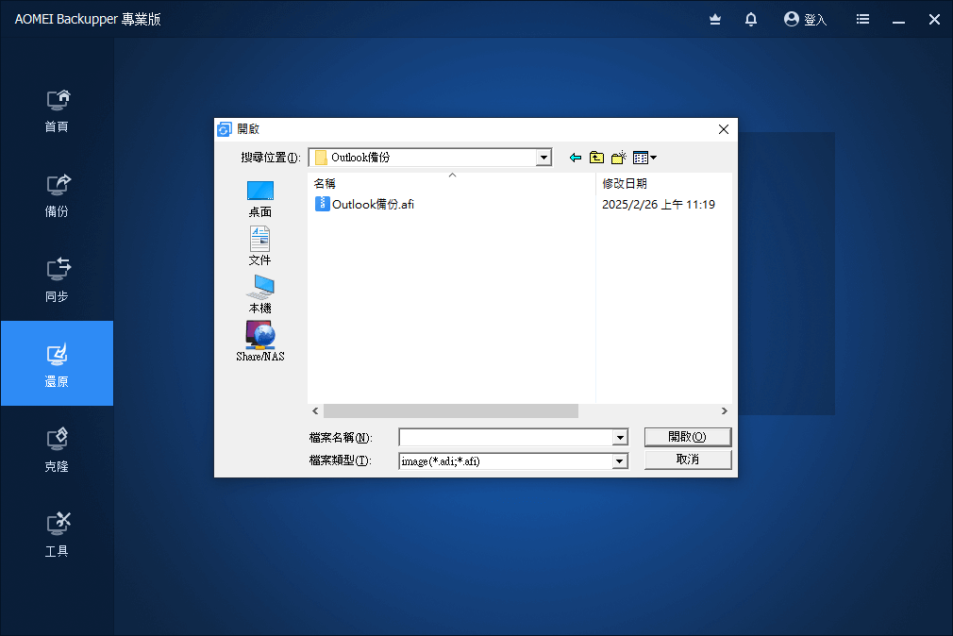The height and width of the screenshot is (636, 953).
Task: Select the 還原 (Restore) sidebar section
Action: [x=57, y=363]
